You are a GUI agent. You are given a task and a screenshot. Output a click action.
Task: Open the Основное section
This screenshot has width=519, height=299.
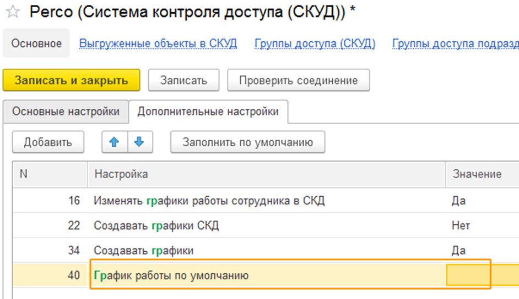pyautogui.click(x=36, y=43)
